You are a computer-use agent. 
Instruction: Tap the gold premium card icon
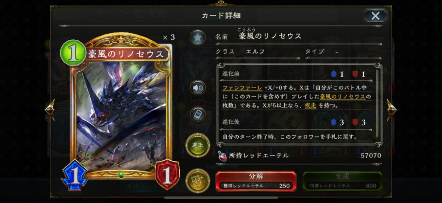tap(198, 180)
